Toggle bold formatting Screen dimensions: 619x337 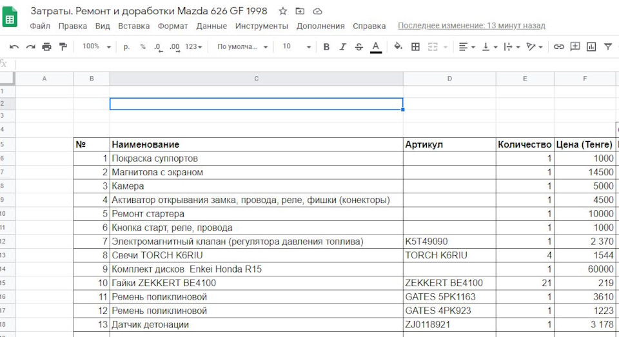pyautogui.click(x=326, y=47)
